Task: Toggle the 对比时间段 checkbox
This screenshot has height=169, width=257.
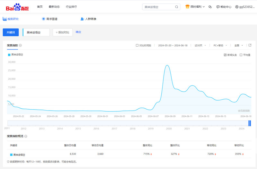Action: (x=137, y=45)
